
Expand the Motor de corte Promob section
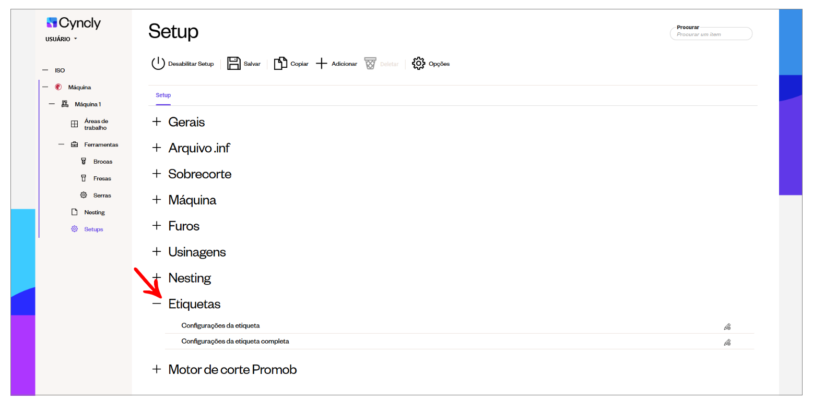coord(157,369)
